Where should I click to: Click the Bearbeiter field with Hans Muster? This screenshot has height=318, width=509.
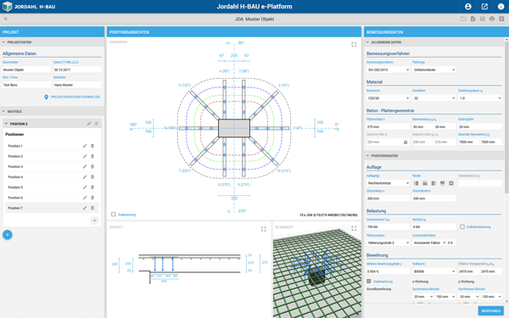[x=77, y=85]
